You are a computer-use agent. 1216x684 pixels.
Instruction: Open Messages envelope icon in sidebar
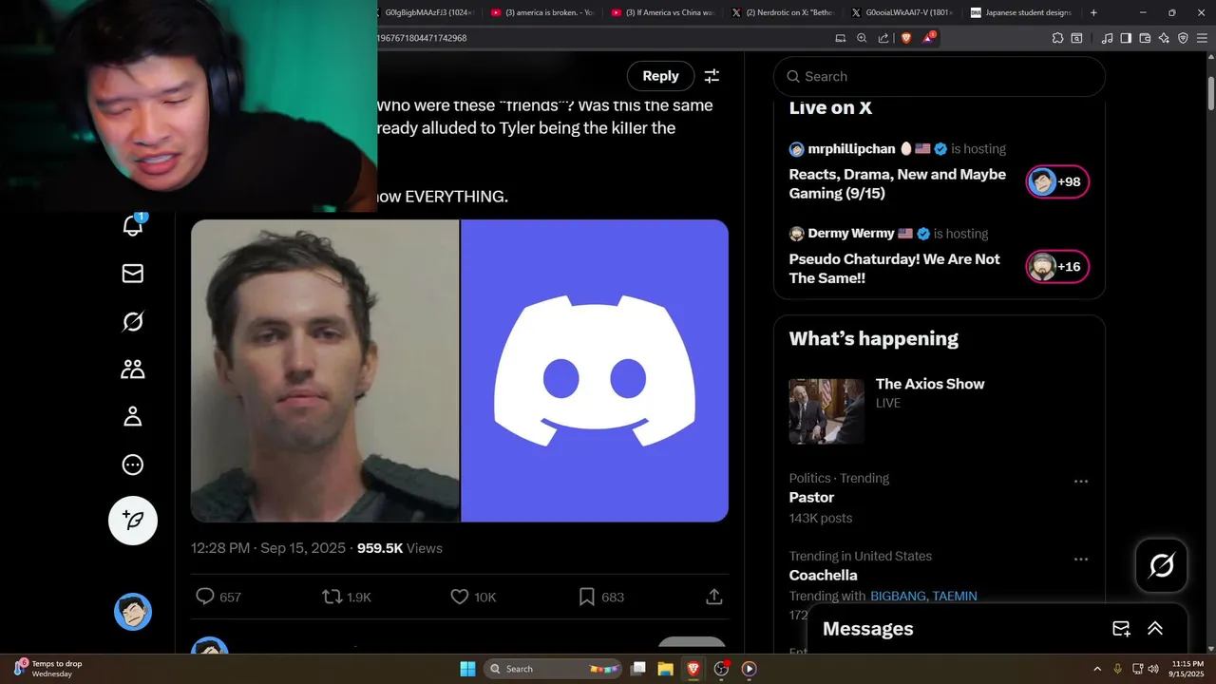(x=133, y=274)
